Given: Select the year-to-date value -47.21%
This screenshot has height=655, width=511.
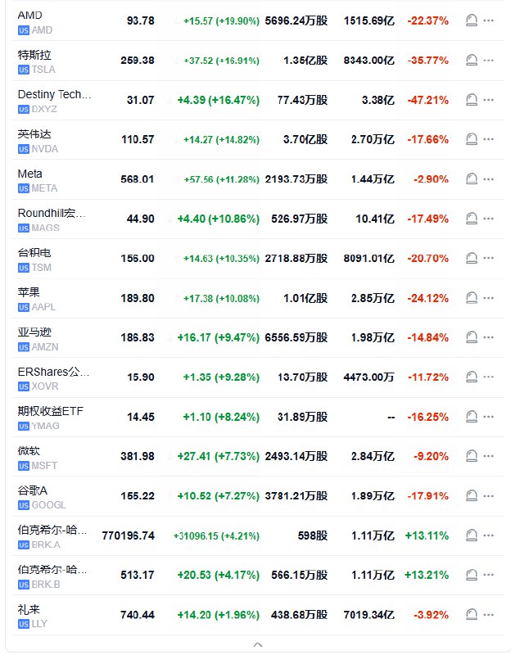Looking at the screenshot, I should pyautogui.click(x=428, y=100).
